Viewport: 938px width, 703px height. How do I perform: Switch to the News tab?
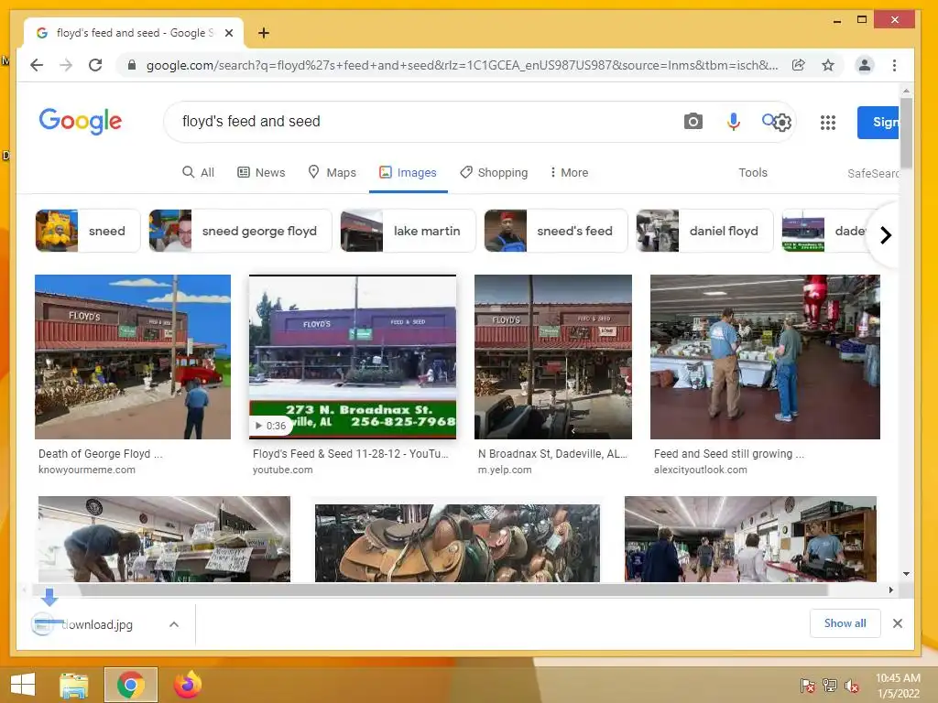(x=261, y=173)
